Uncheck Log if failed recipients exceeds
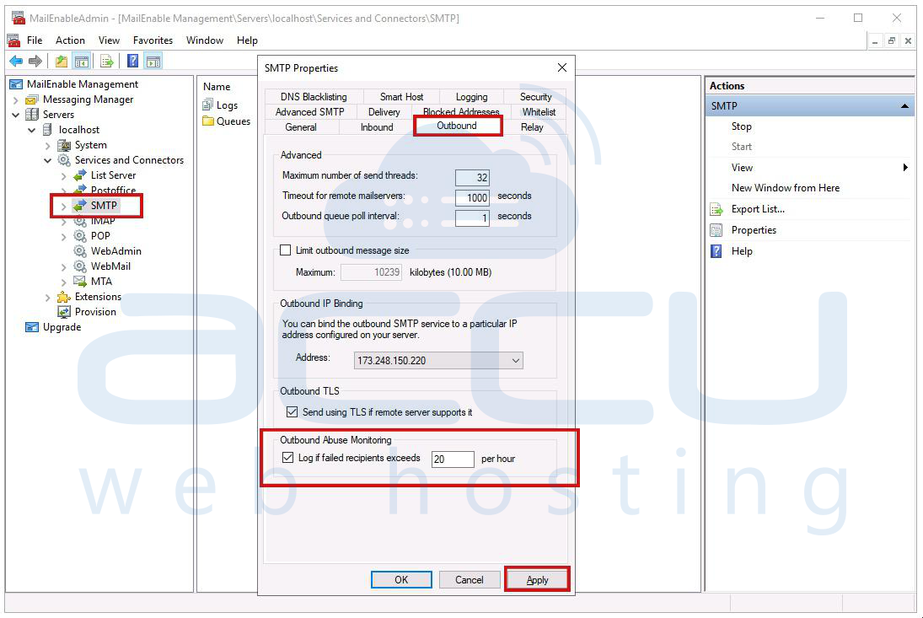 (287, 457)
